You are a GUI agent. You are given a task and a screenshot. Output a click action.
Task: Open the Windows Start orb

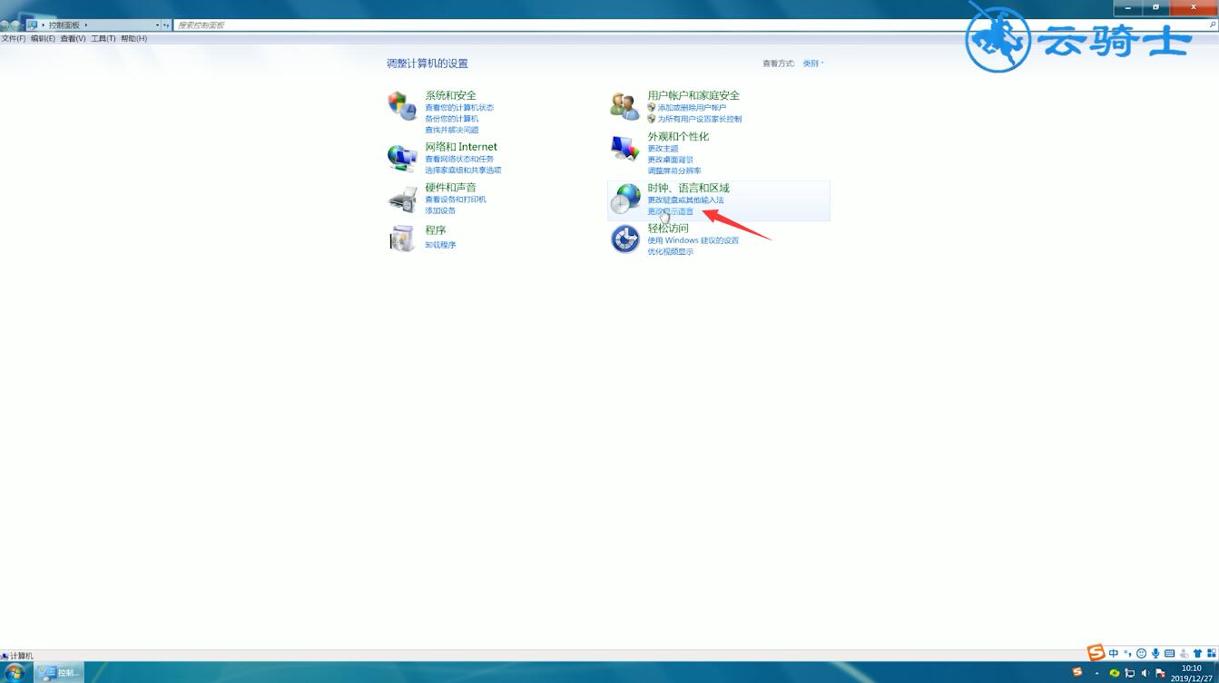click(x=15, y=672)
